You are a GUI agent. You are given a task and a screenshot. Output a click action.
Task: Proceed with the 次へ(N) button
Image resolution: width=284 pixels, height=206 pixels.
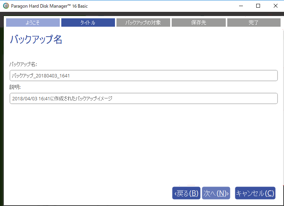pyautogui.click(x=216, y=193)
